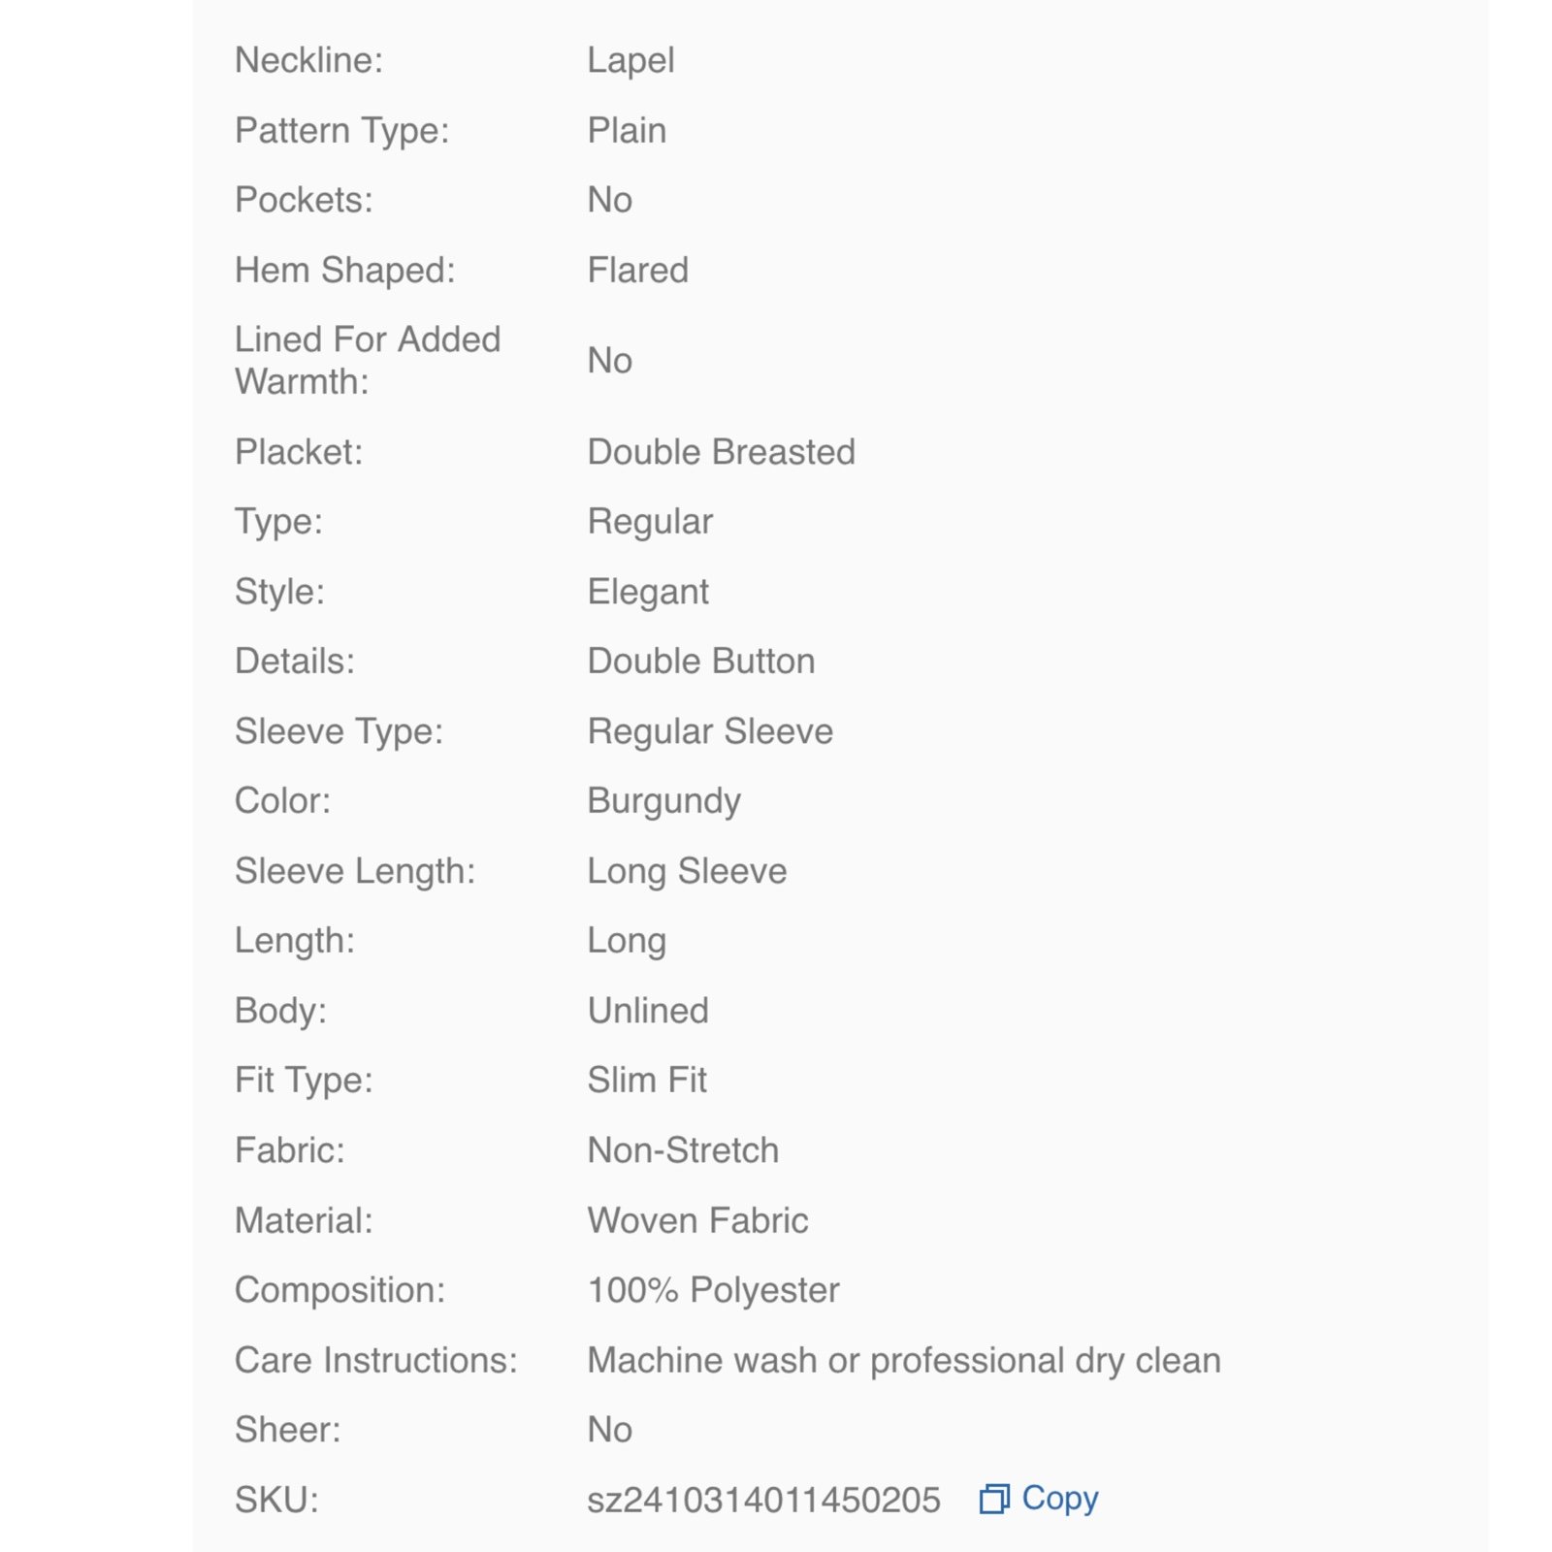Click the Slim Fit value
The width and height of the screenshot is (1552, 1552).
(647, 1080)
